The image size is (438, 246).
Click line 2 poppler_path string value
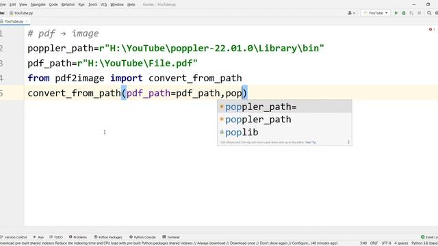[x=211, y=49]
